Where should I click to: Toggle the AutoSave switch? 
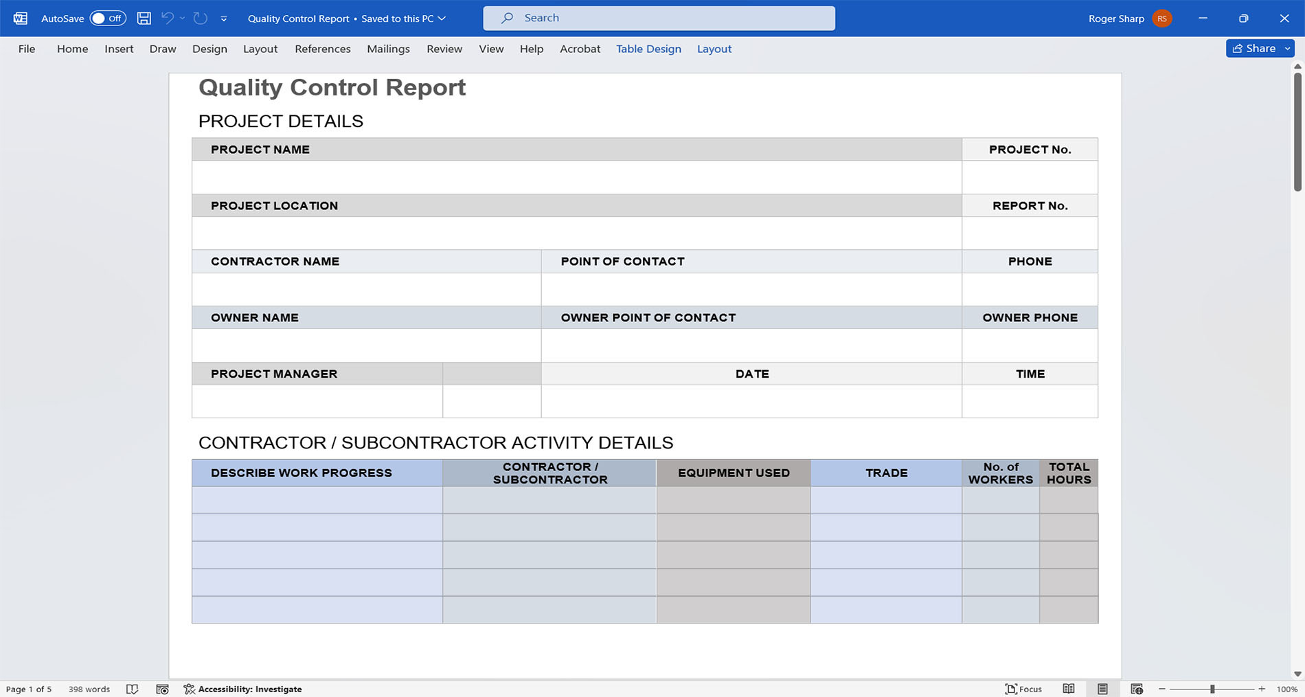108,19
